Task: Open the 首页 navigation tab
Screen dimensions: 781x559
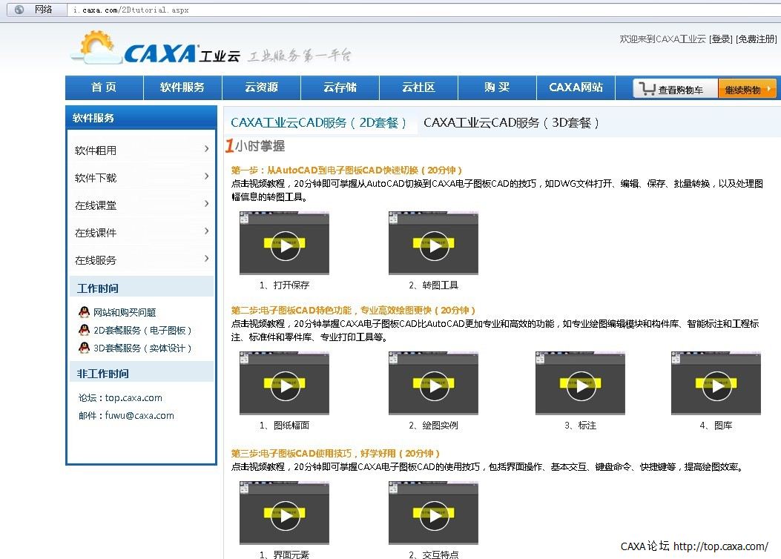Action: pyautogui.click(x=104, y=87)
